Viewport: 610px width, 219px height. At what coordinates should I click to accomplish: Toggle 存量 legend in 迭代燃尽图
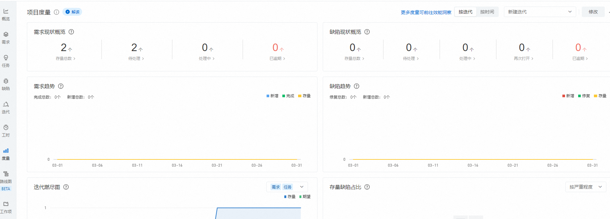click(x=290, y=197)
